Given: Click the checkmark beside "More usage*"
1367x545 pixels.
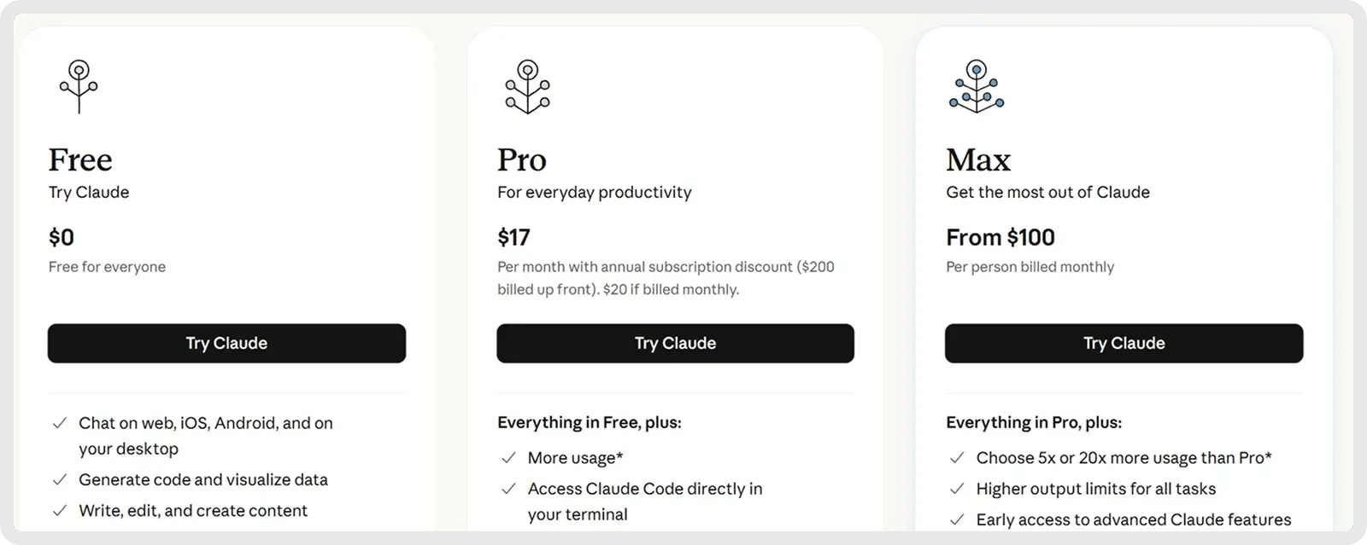Looking at the screenshot, I should 507,458.
